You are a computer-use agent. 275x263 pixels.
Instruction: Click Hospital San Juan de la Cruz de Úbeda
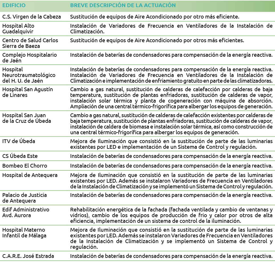(x=27, y=118)
